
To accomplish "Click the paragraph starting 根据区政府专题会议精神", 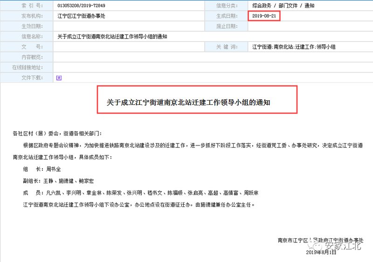I will [x=193, y=145].
